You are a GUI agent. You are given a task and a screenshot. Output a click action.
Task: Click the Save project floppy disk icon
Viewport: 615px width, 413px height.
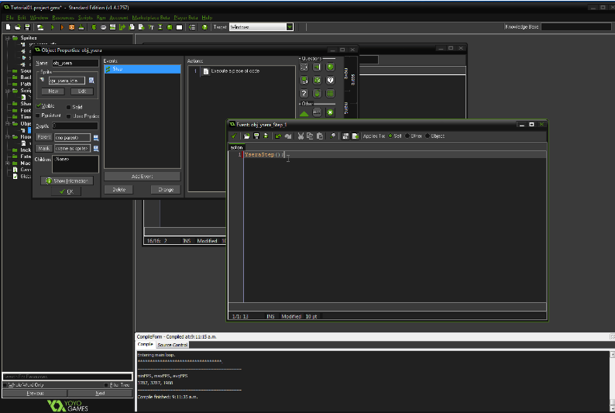click(x=27, y=27)
